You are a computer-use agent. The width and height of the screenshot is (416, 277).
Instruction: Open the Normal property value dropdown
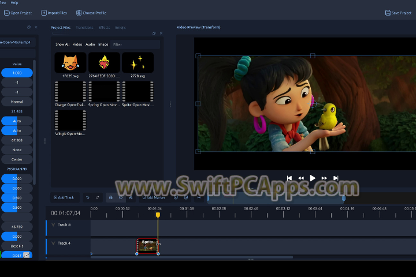17,102
